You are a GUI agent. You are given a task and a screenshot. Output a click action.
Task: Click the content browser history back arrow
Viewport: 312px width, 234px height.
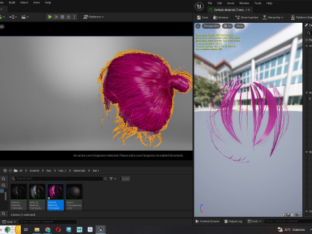point(5,170)
